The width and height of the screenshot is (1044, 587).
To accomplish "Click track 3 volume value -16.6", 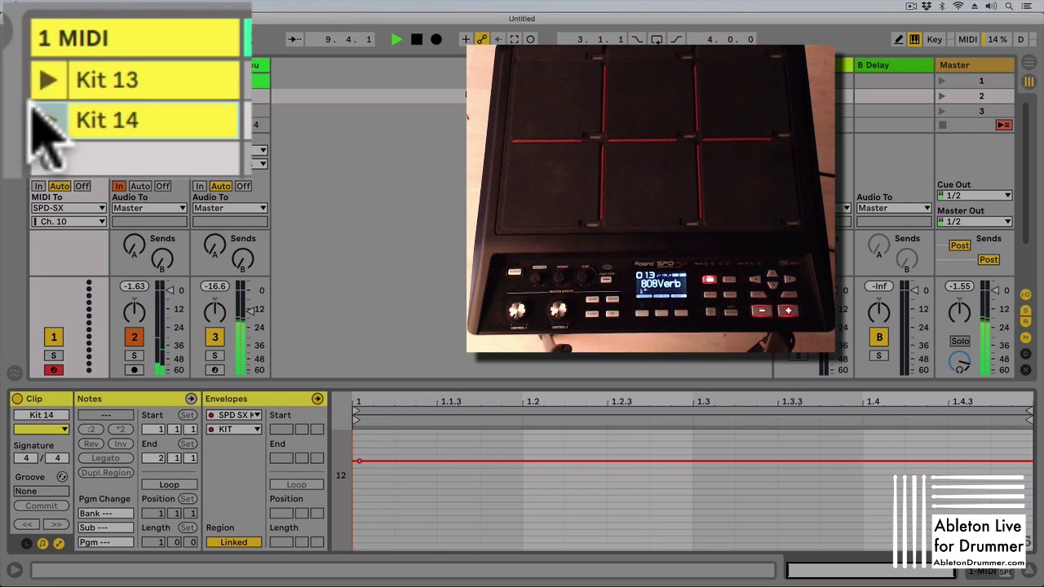I will (x=215, y=286).
